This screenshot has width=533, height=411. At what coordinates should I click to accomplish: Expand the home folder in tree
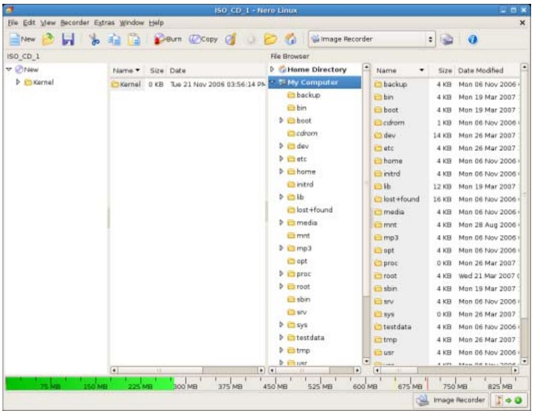tap(281, 171)
